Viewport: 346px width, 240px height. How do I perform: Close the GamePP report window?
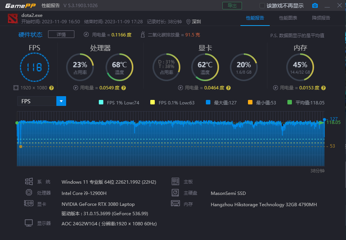click(340, 5)
